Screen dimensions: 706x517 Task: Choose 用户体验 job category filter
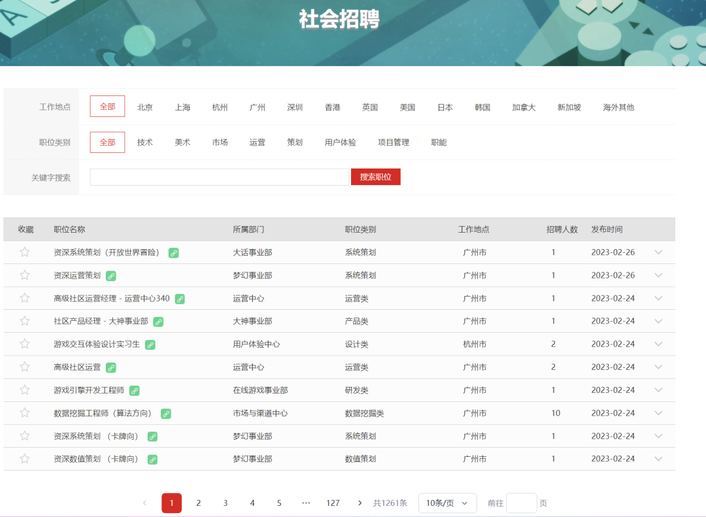pos(341,142)
